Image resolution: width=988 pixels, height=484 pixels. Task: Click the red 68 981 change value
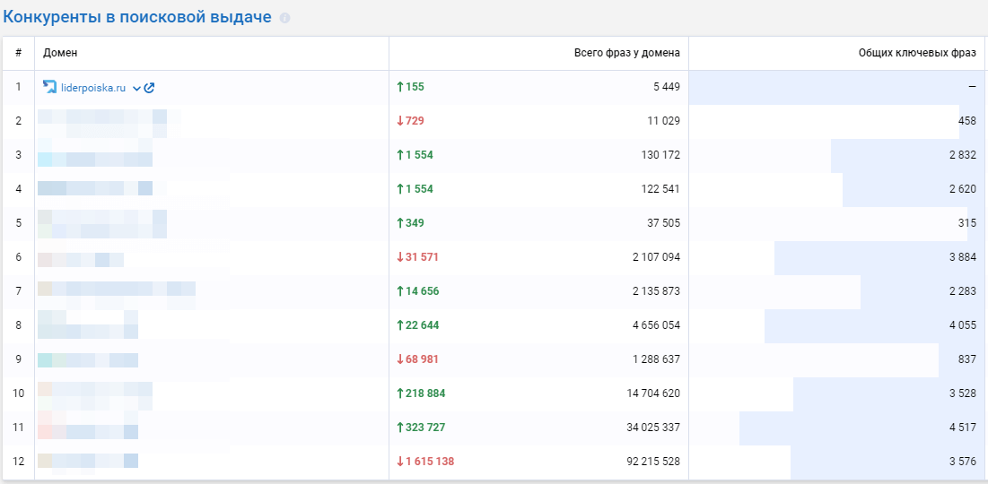417,359
